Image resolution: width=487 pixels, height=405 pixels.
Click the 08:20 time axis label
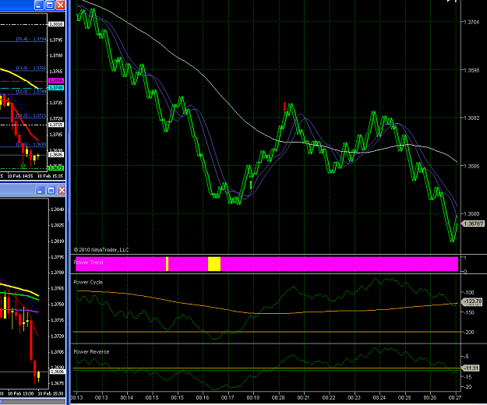(278, 397)
